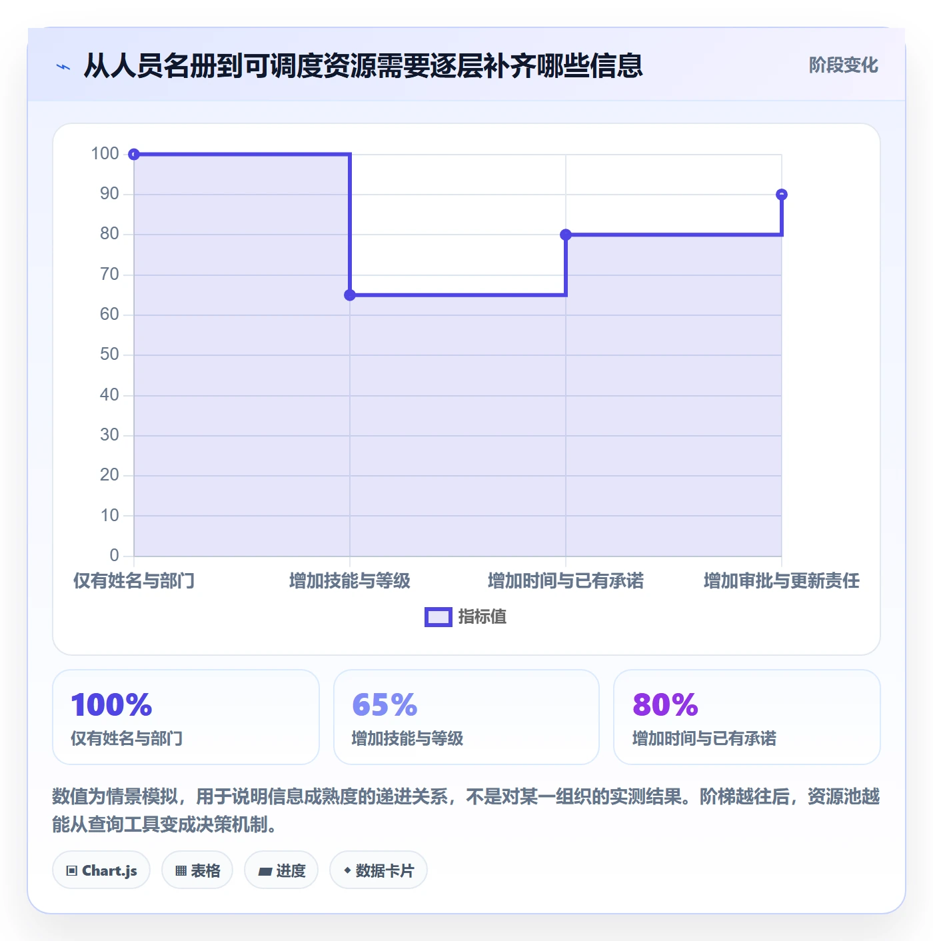Click the 进度 tag chip
Viewport: 933px width, 941px height.
pyautogui.click(x=281, y=870)
